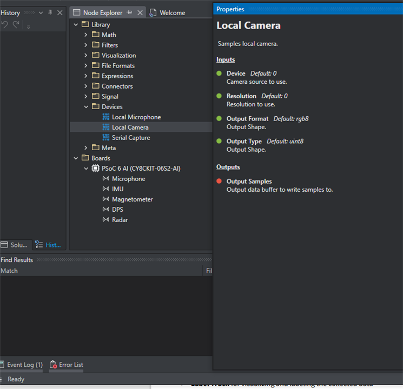Image resolution: width=403 pixels, height=389 pixels.
Task: Expand the File Formats folder
Action: (x=86, y=65)
